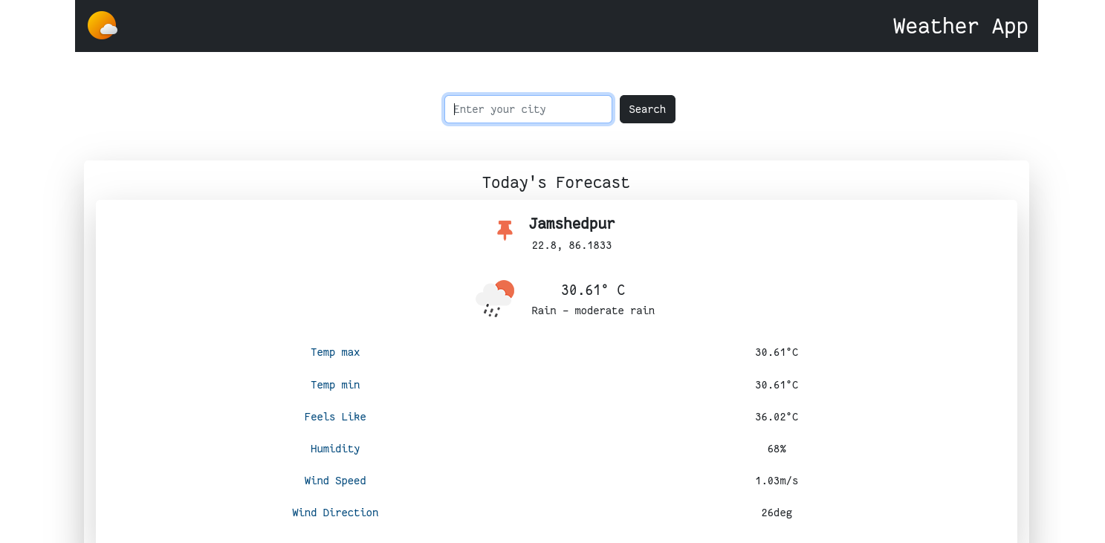Click the Enter your city input field
Screen dimensions: 1105x543
pyautogui.click(x=528, y=109)
